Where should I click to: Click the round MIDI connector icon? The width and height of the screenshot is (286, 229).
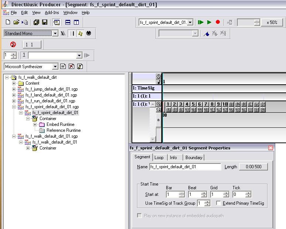tap(89, 33)
